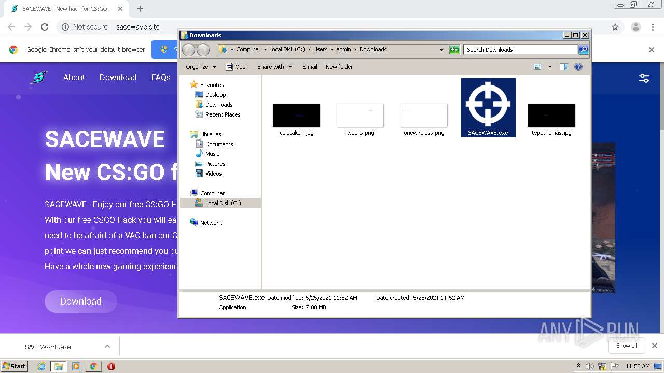Open Internet Explorer from the taskbar
The width and height of the screenshot is (664, 373).
click(x=41, y=366)
